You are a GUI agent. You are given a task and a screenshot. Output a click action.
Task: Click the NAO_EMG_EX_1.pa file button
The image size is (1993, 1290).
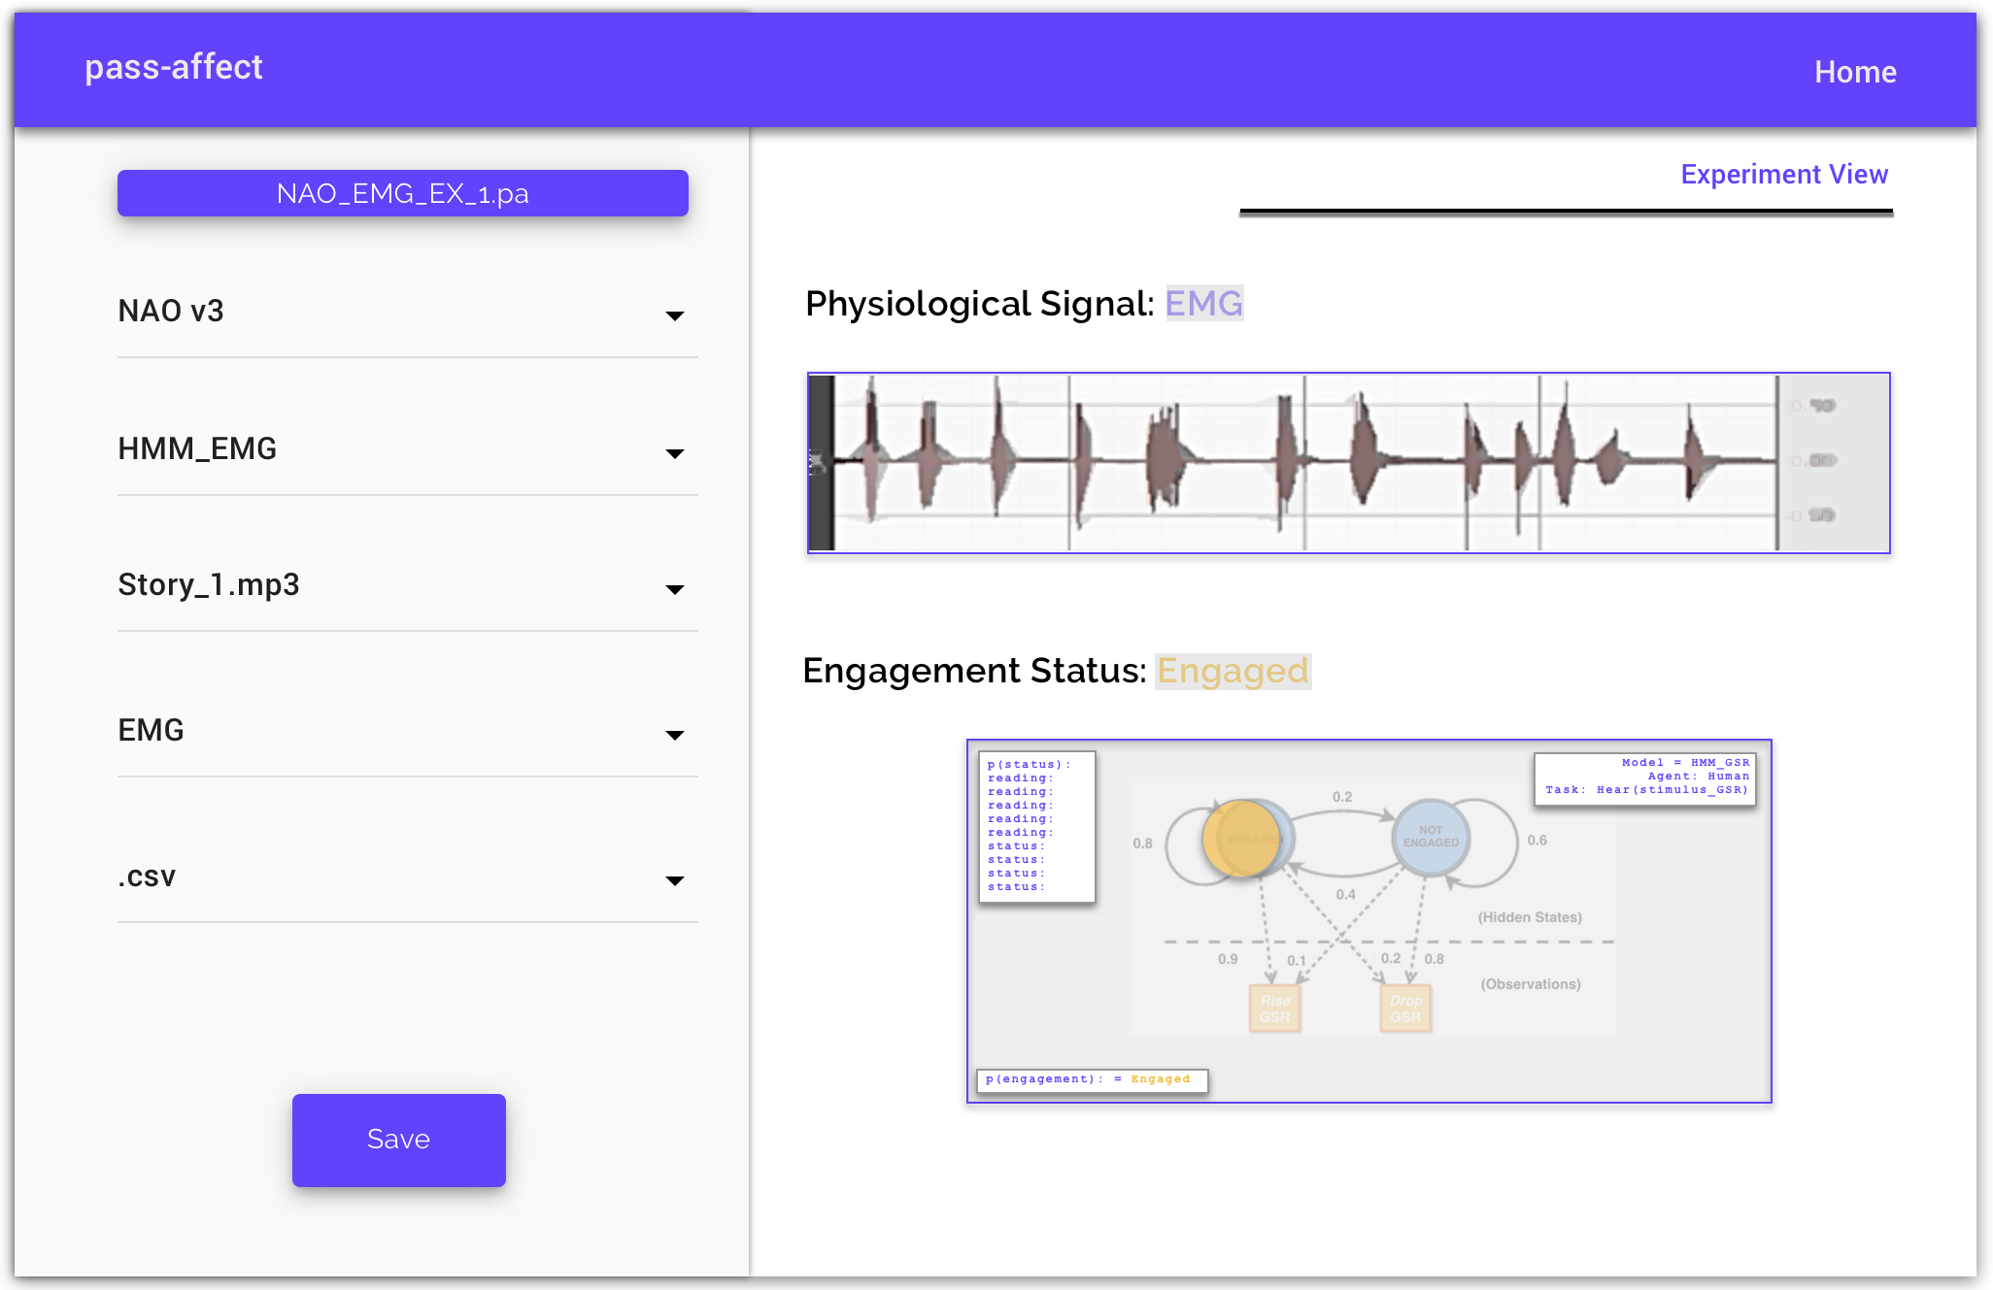[x=403, y=193]
